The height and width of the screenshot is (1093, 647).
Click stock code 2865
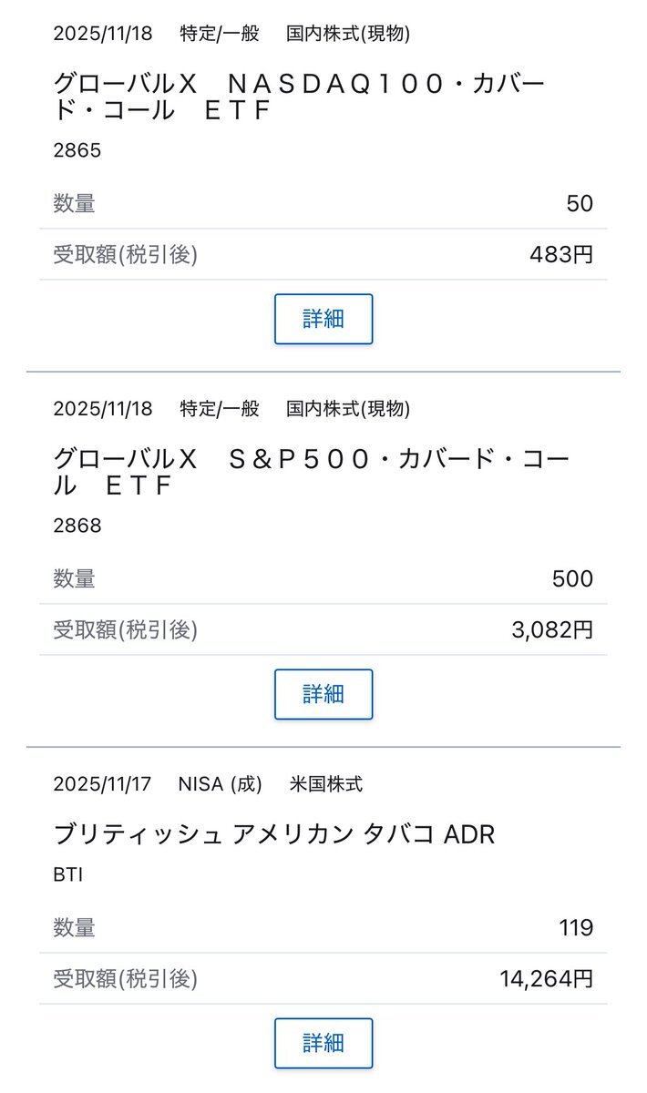(x=77, y=150)
